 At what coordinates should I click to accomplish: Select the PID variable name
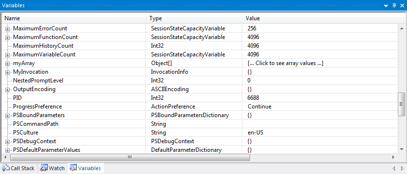tap(17, 98)
